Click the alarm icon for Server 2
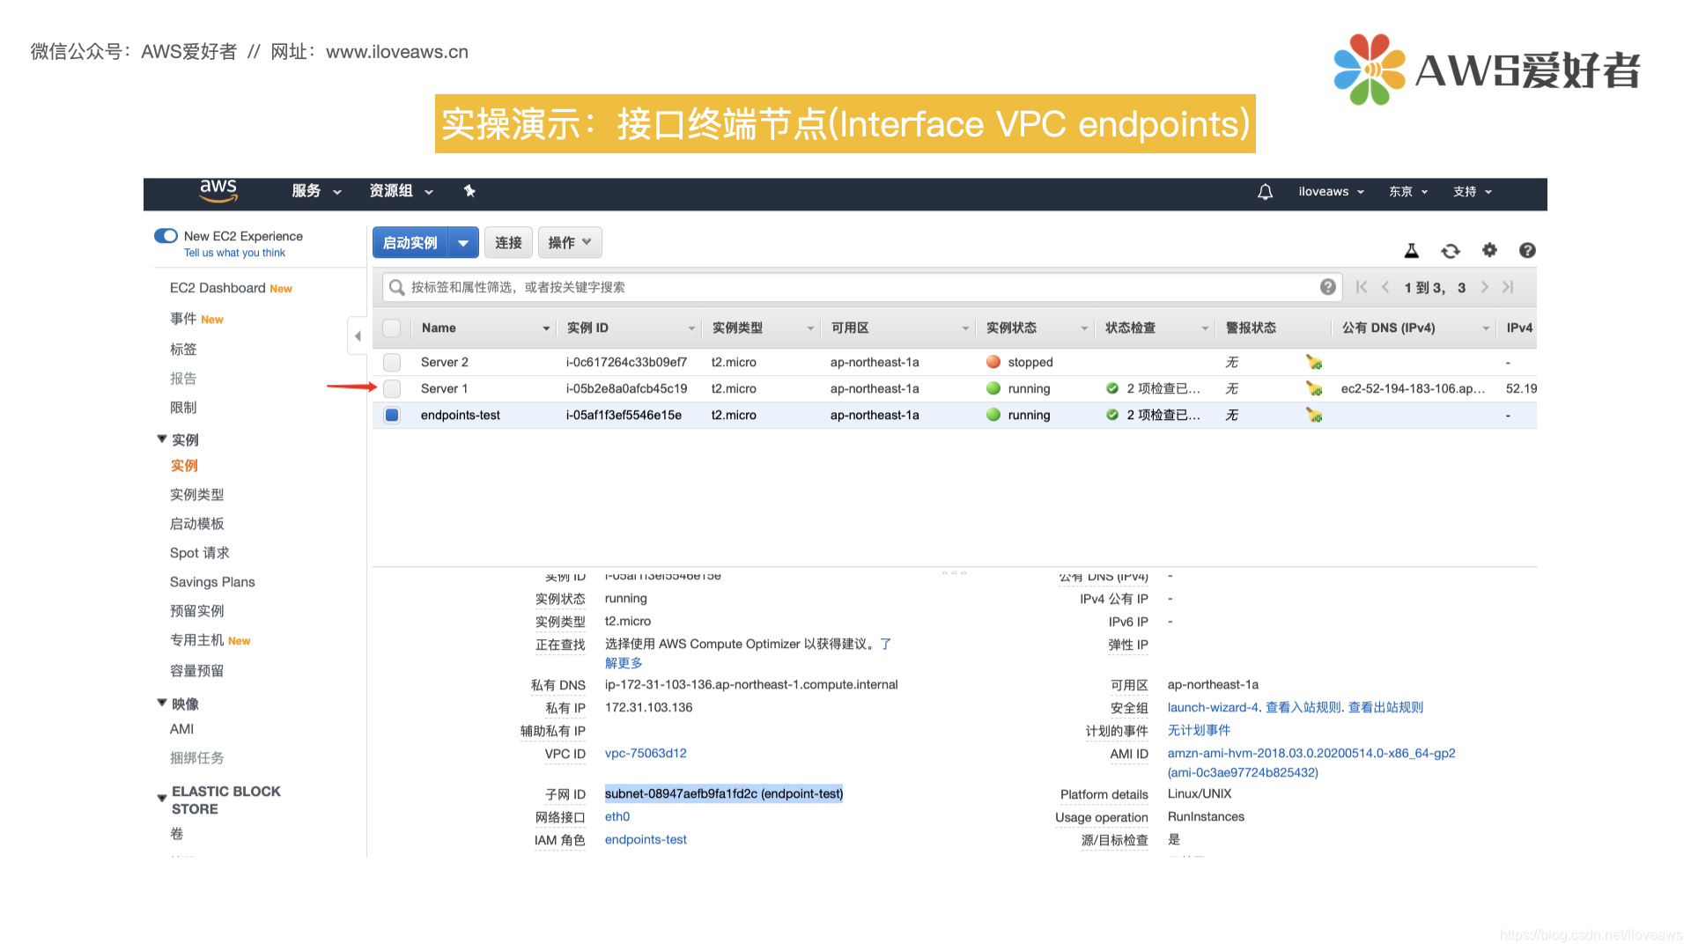The image size is (1691, 951). pyautogui.click(x=1314, y=362)
